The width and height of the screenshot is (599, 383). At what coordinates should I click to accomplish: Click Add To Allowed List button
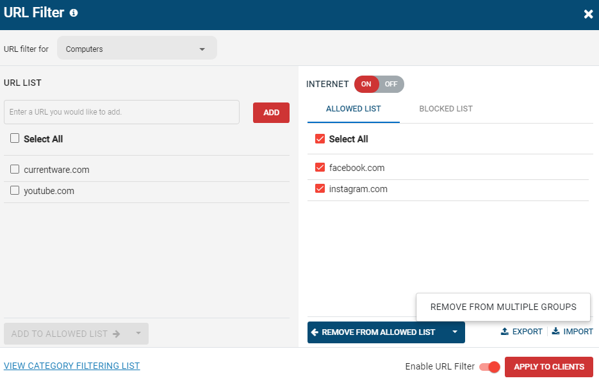pyautogui.click(x=66, y=334)
